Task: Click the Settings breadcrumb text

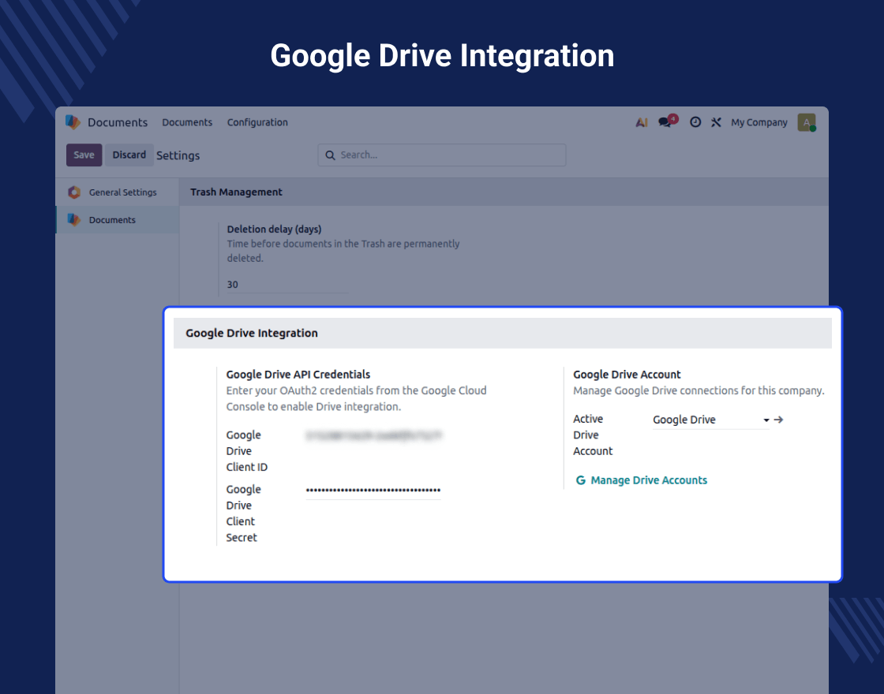Action: [178, 155]
